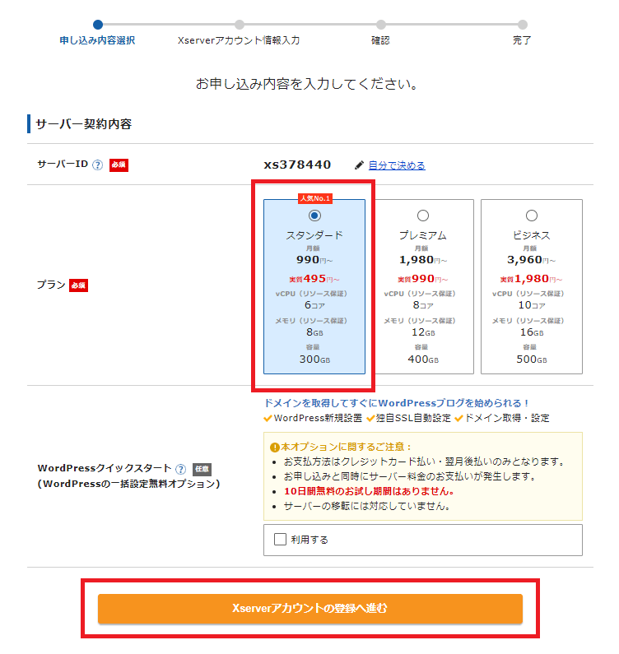Screen dimensions: 619x654
Task: Open the 自分で決める link
Action: coord(397,165)
